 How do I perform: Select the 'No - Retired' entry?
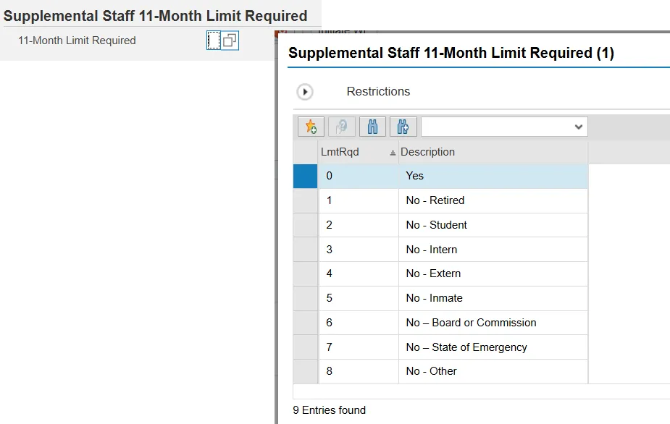435,200
